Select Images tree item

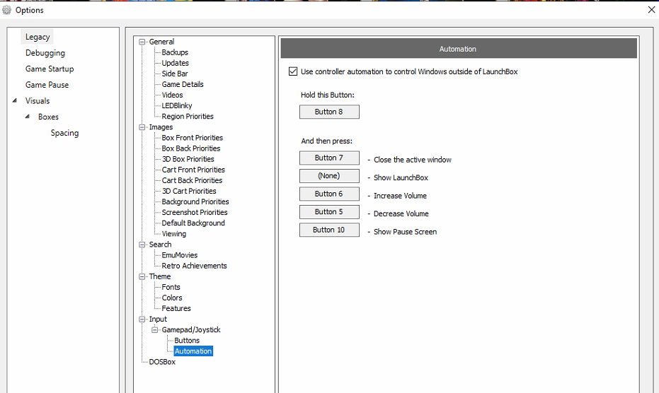click(x=161, y=127)
